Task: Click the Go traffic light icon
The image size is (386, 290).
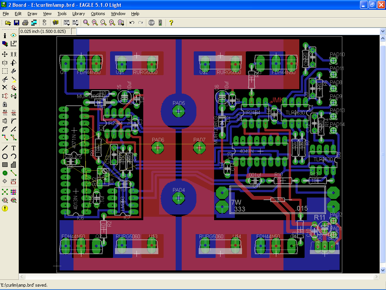Action: [x=160, y=23]
